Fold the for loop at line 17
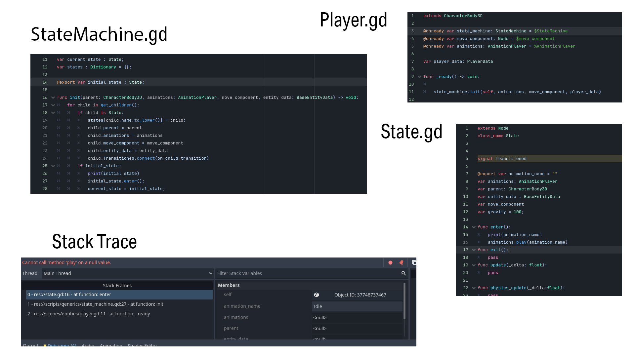 coord(53,105)
